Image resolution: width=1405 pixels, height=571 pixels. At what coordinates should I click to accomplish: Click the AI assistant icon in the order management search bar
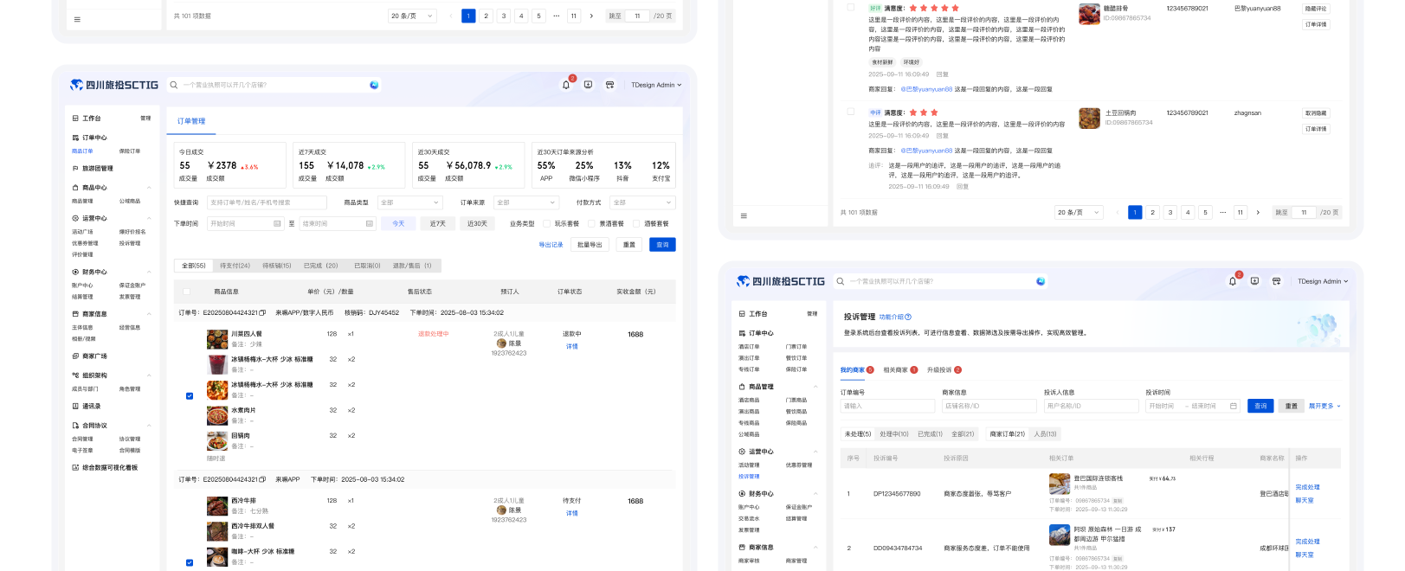374,85
